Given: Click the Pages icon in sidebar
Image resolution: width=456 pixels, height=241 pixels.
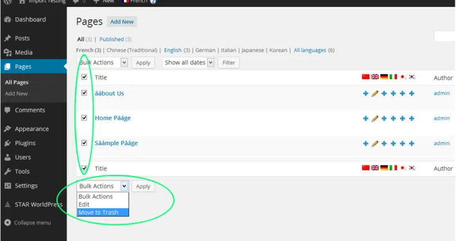Looking at the screenshot, I should click(8, 67).
